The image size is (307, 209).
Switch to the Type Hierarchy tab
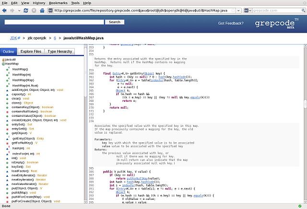tap(59, 51)
